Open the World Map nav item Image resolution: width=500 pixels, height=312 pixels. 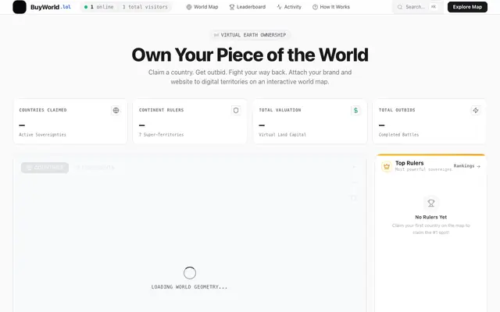(202, 7)
